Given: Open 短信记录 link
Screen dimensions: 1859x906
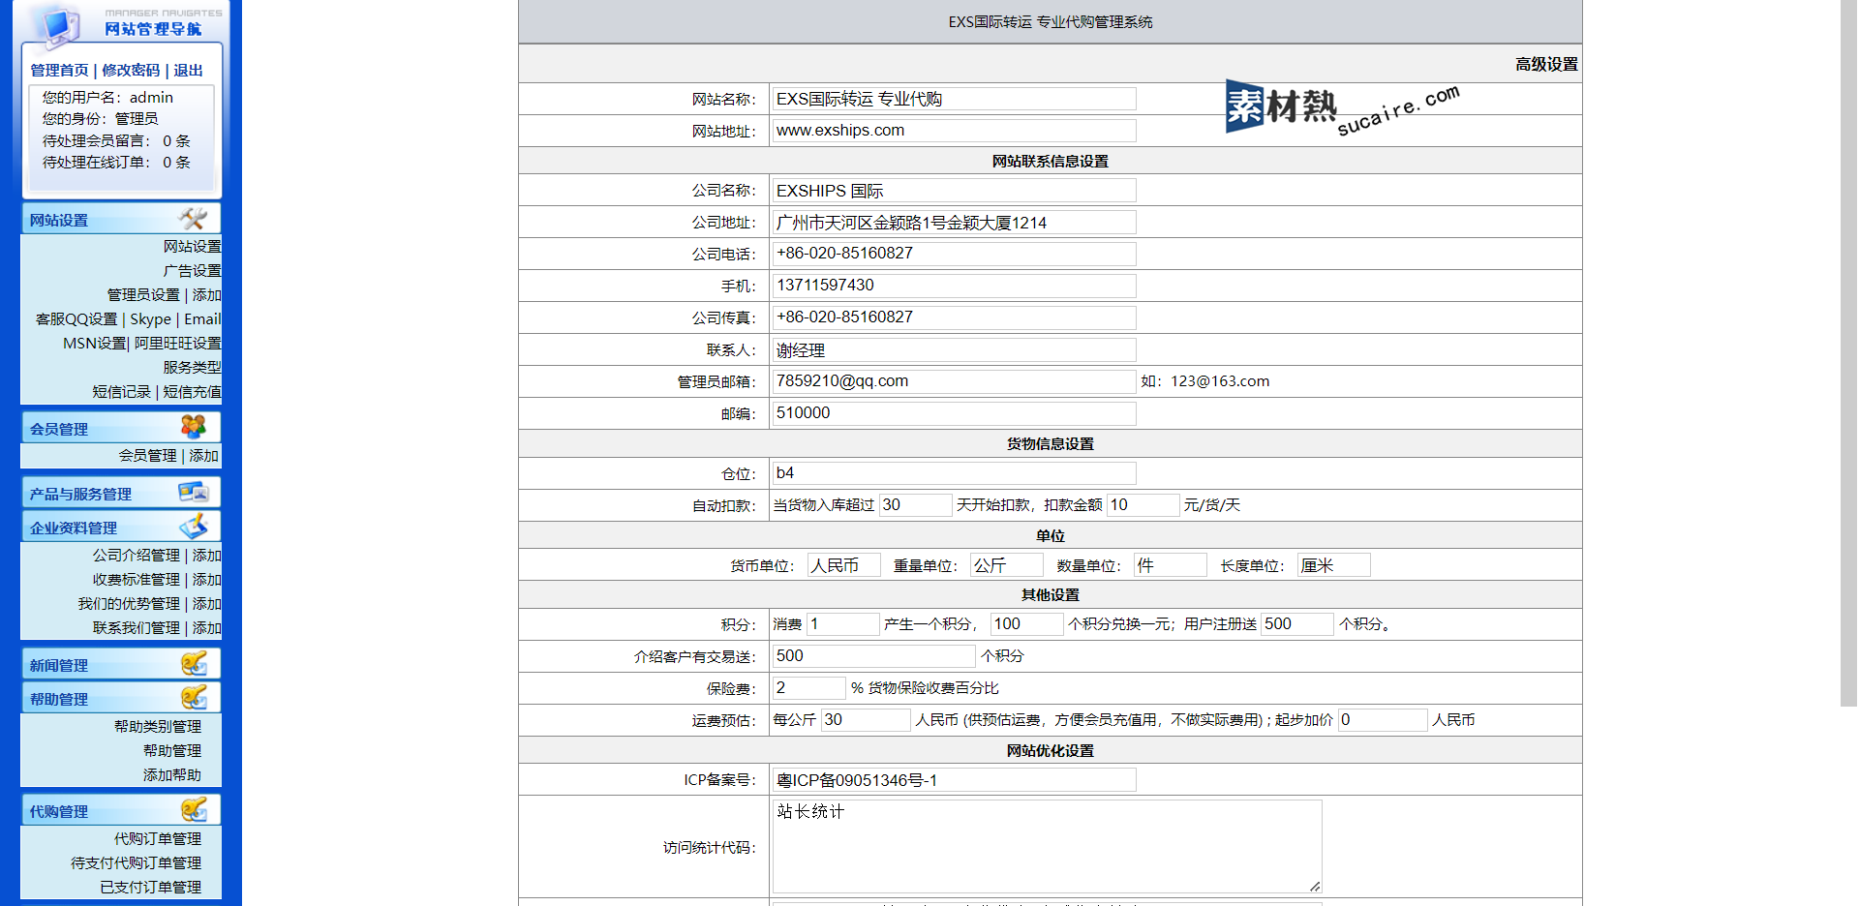Looking at the screenshot, I should (x=121, y=391).
